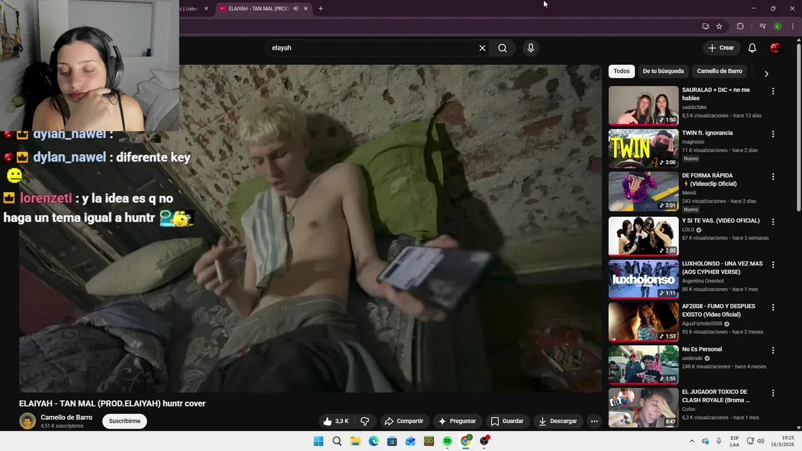Click the search magnifier button
Viewport: 802px width, 451px height.
coord(503,48)
